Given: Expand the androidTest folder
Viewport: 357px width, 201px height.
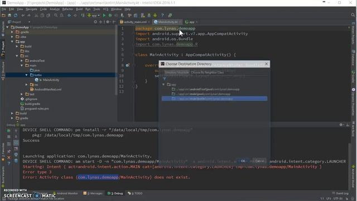Looking at the screenshot, I should [22, 61].
